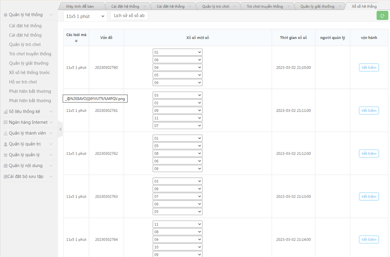The height and width of the screenshot is (257, 390).
Task: Switch to the Trò chơi truyền thống tab
Action: click(x=265, y=6)
